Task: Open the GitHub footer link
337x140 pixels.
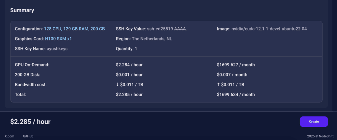Action: point(28,136)
